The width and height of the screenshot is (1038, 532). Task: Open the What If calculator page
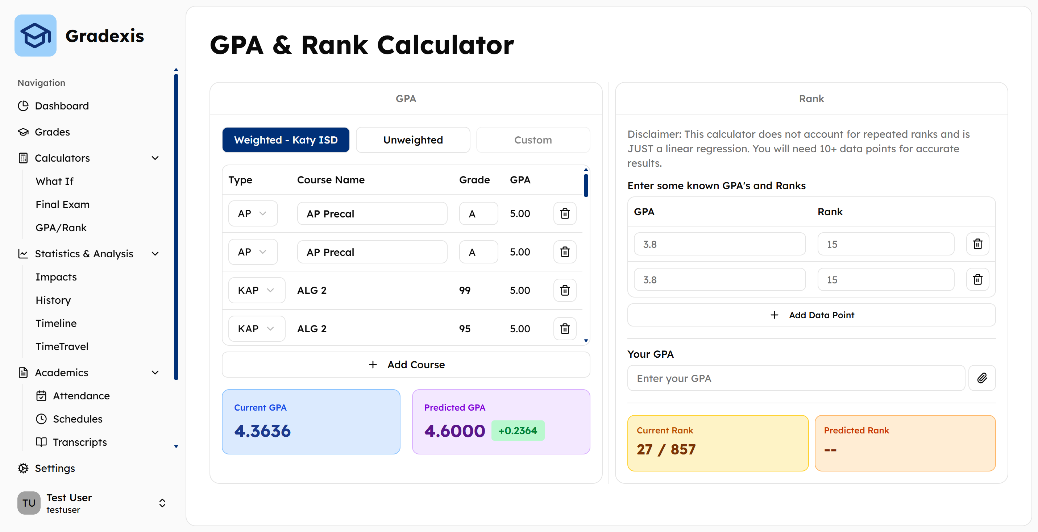click(x=54, y=181)
